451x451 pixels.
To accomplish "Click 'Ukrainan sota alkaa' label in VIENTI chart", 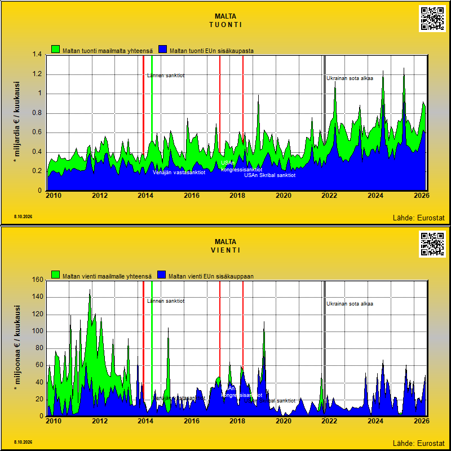I will click(x=350, y=304).
